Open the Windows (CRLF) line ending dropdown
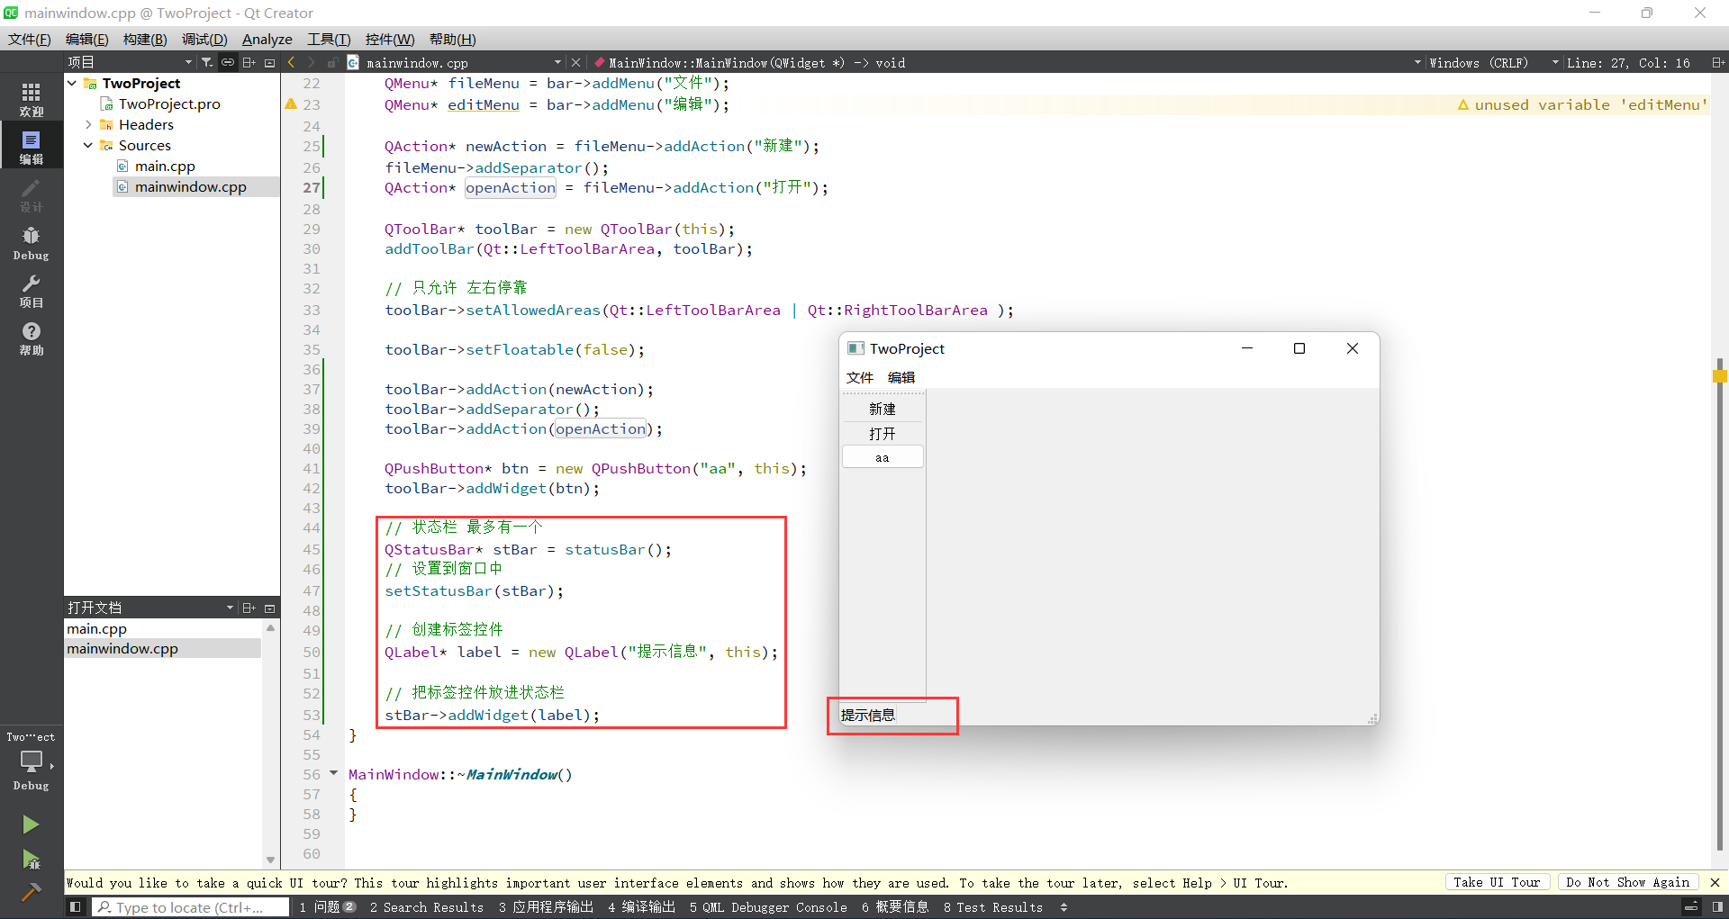Image resolution: width=1729 pixels, height=919 pixels. (1477, 63)
